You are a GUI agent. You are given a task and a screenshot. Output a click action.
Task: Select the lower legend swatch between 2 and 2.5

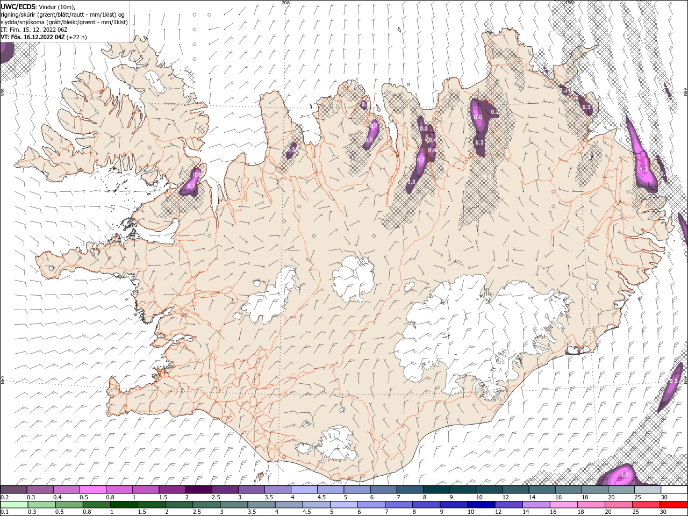pos(179,505)
